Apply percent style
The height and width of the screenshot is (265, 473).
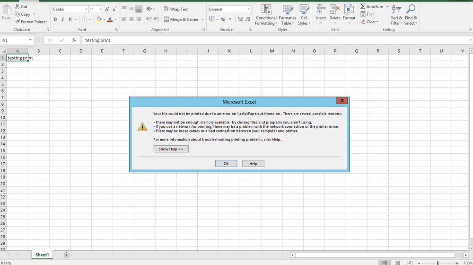click(223, 19)
